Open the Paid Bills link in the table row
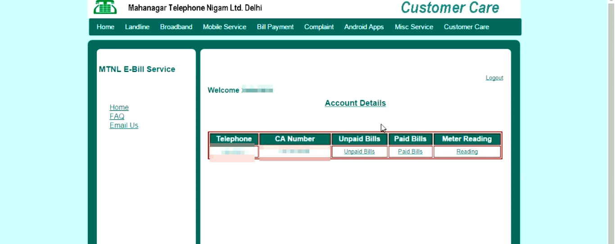 click(410, 152)
